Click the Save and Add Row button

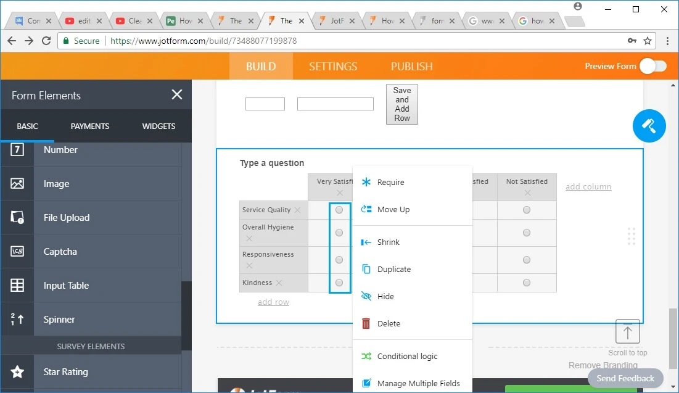pos(401,104)
